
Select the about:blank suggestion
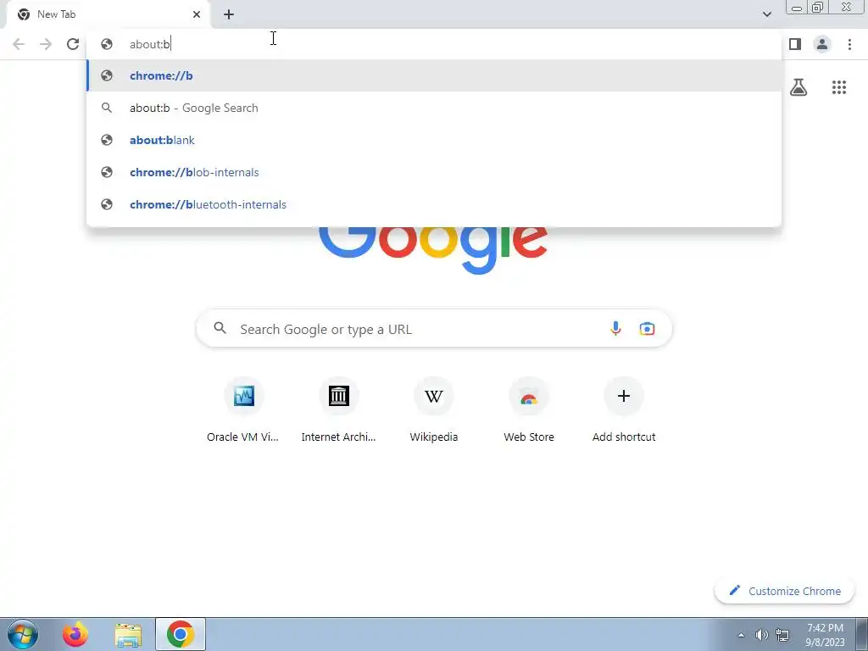(x=434, y=140)
